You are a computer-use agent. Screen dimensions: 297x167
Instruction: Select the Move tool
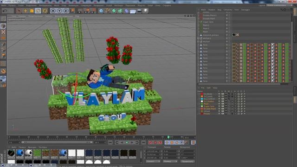pos(25,11)
